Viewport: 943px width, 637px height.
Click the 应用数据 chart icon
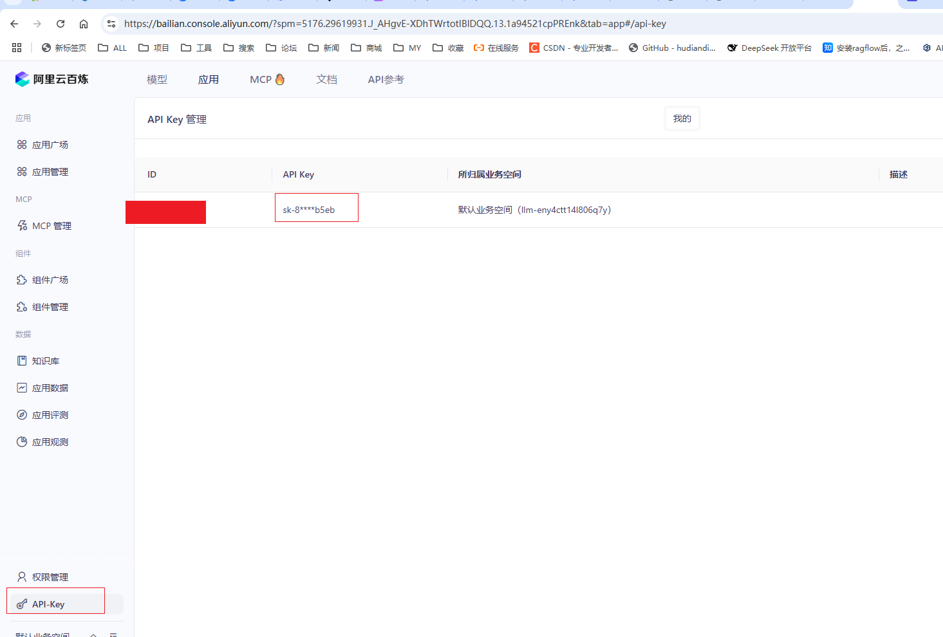22,388
